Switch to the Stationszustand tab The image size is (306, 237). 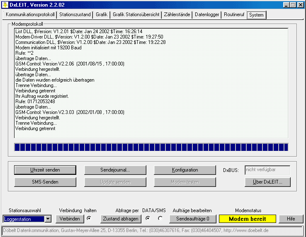tap(75, 15)
